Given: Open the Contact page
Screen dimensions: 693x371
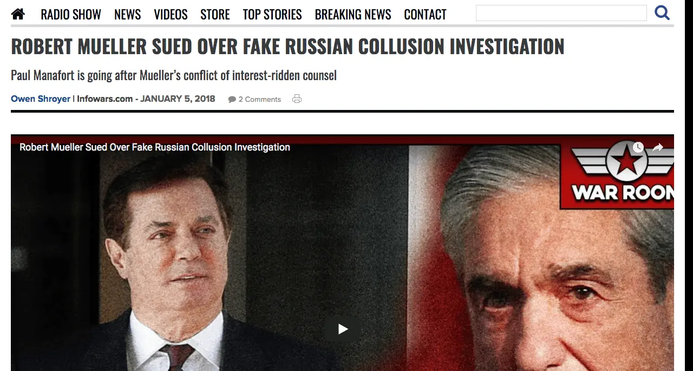Looking at the screenshot, I should click(425, 15).
